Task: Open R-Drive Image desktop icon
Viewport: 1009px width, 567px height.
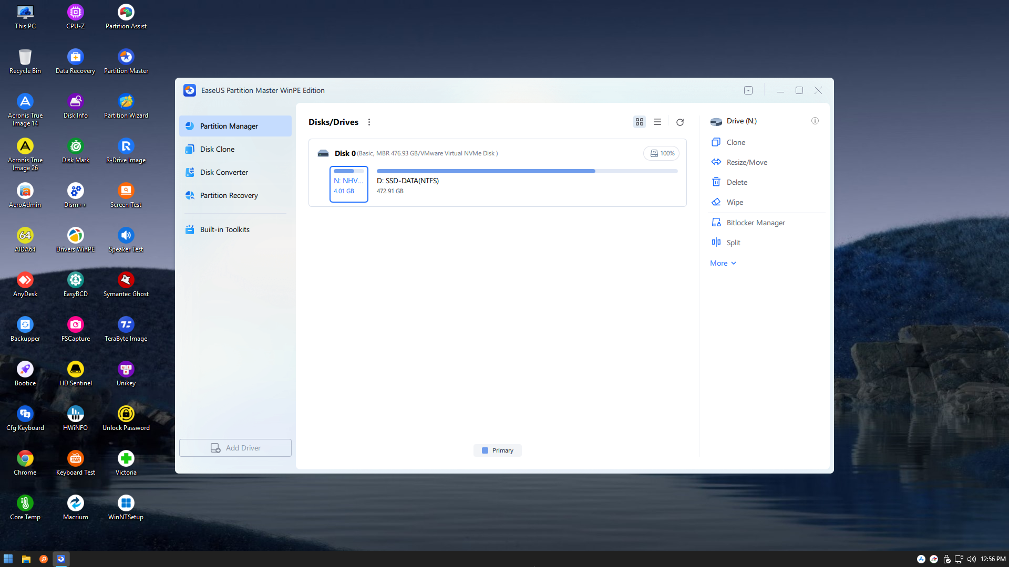Action: (126, 151)
